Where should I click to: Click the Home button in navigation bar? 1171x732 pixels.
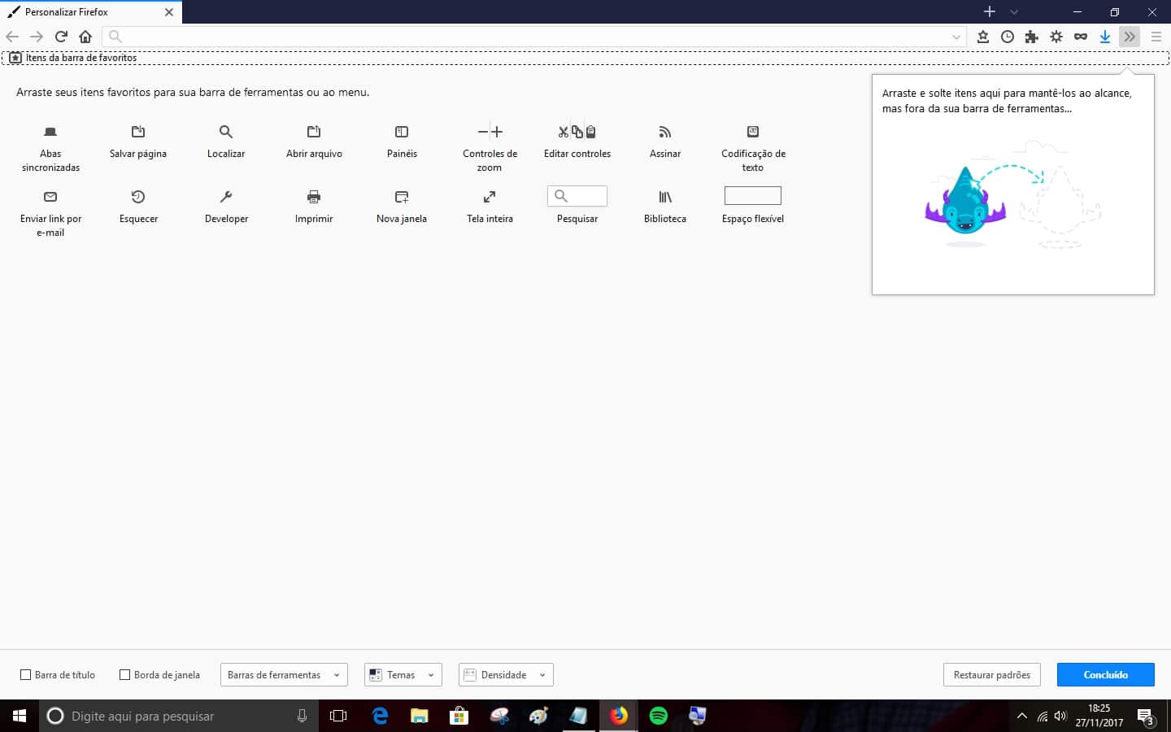[85, 37]
